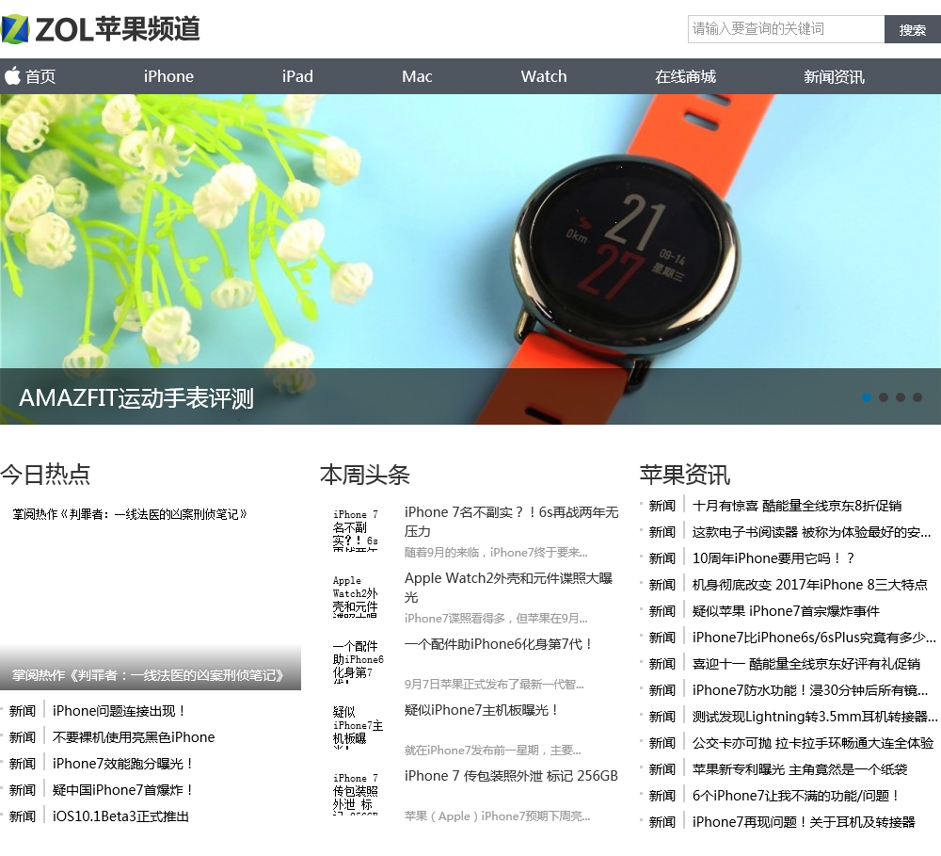The image size is (941, 856).
Task: Click summary iPhone7谍照看得多，但苹果在9月...
Action: pos(496,618)
